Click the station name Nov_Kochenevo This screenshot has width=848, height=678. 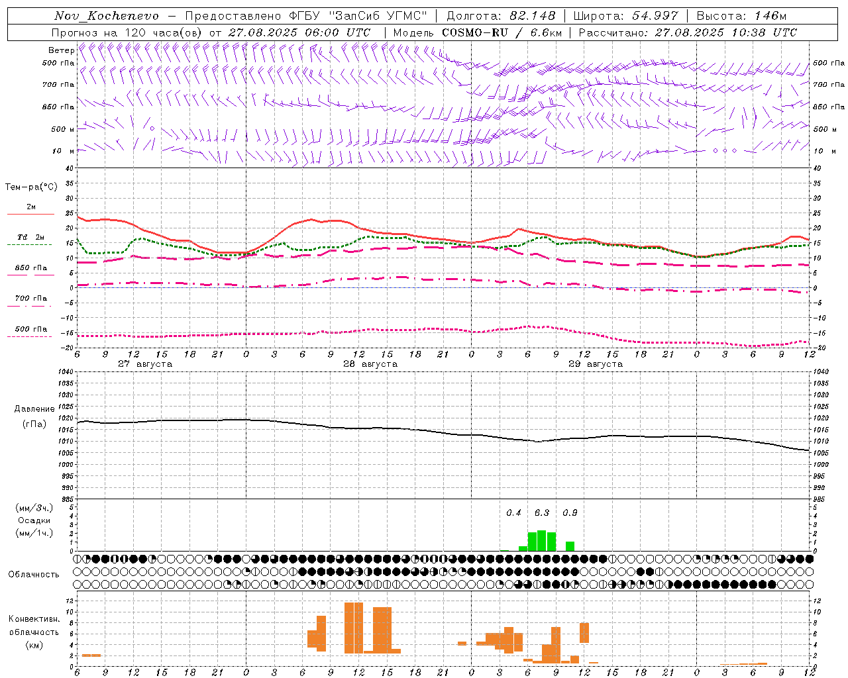pyautogui.click(x=107, y=16)
